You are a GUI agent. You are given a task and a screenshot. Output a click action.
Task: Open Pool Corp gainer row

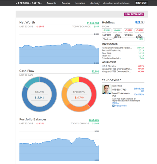123,53
